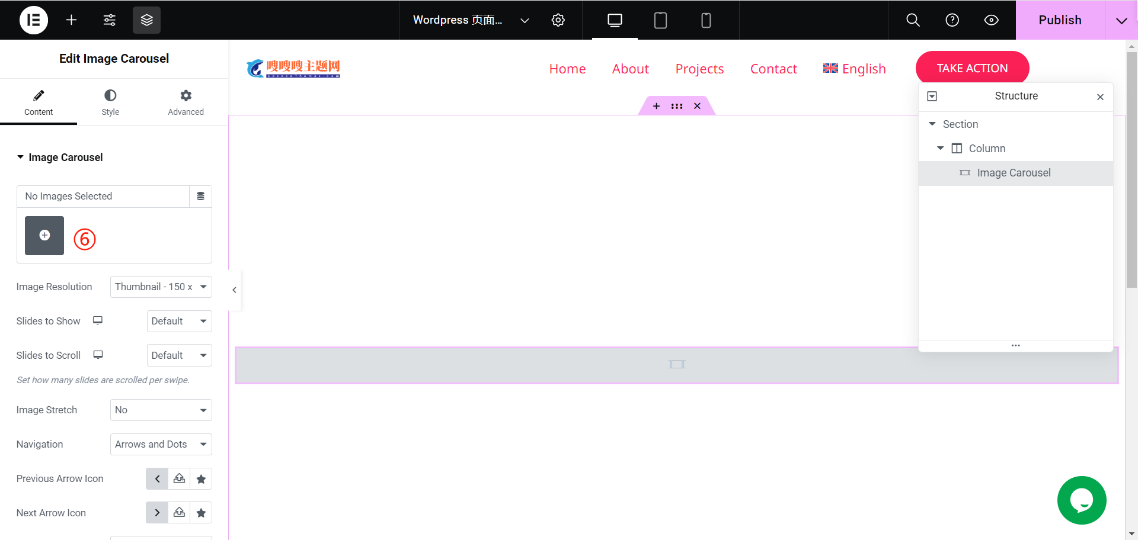Close the Structure panel
Viewport: 1138px width, 540px height.
tap(1100, 97)
